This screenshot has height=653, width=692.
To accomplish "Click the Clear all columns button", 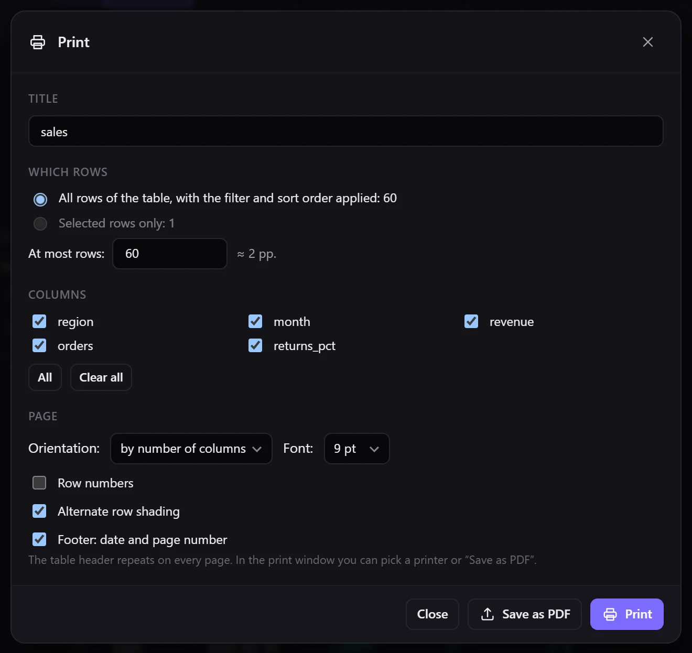I will tap(101, 377).
